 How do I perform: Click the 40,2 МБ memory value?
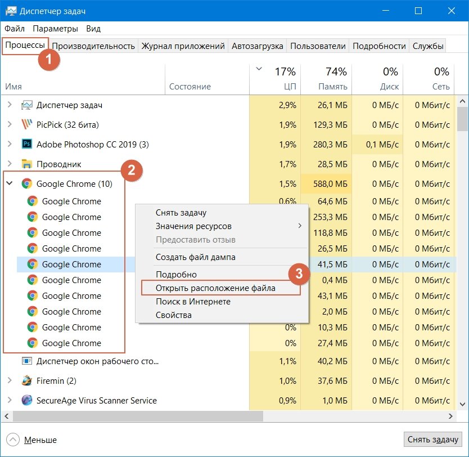pyautogui.click(x=332, y=361)
